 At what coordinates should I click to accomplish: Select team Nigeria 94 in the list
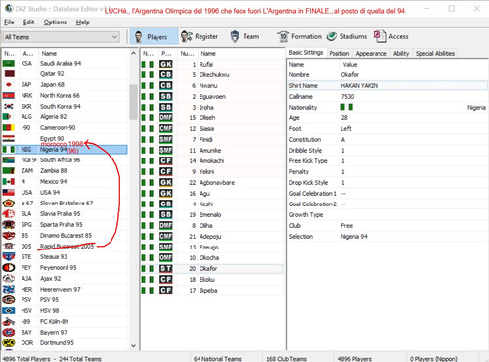pos(65,150)
